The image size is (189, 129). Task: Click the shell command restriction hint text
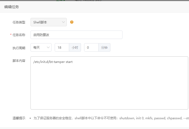(111, 118)
